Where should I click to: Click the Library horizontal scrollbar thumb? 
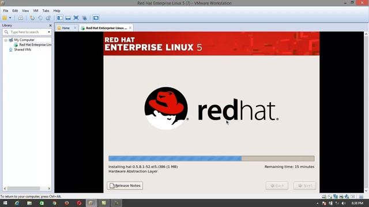[23, 189]
